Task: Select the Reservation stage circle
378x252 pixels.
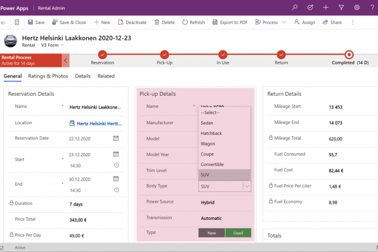Action: pos(103,55)
